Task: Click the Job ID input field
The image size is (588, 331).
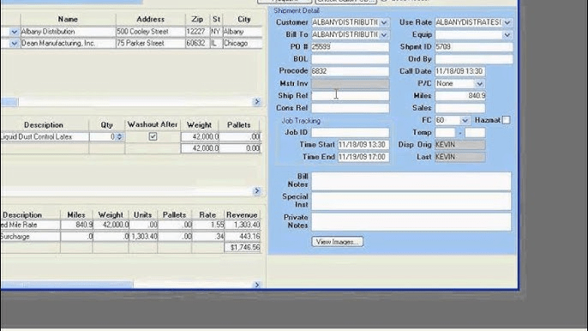Action: tap(350, 132)
